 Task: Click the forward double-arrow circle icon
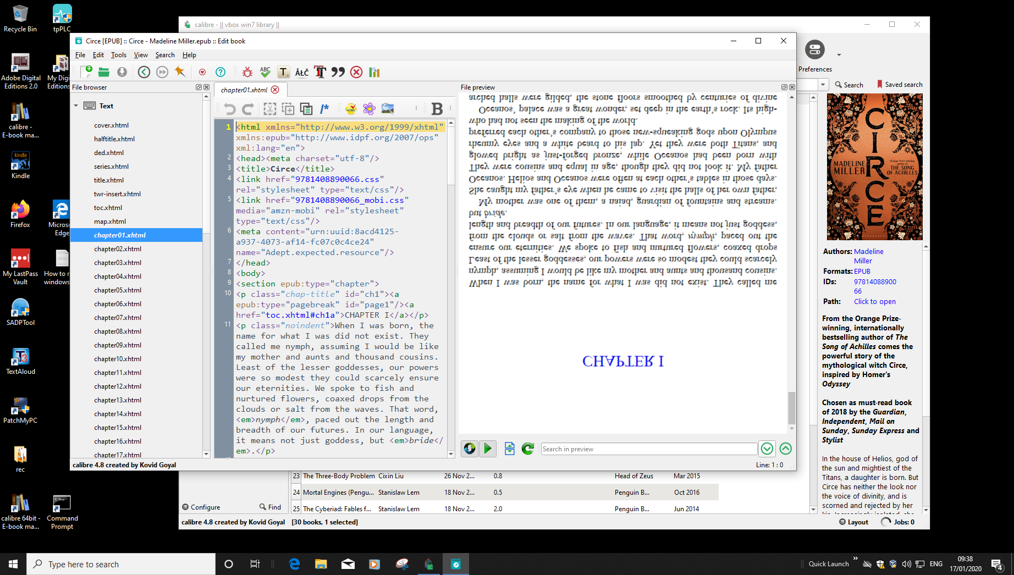click(162, 72)
